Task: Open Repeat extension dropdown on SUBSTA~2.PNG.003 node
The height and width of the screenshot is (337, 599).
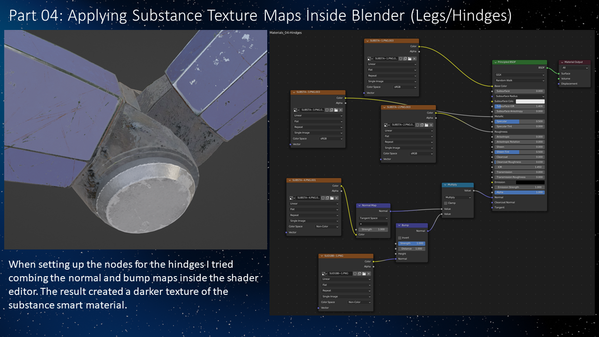Action: 408,142
